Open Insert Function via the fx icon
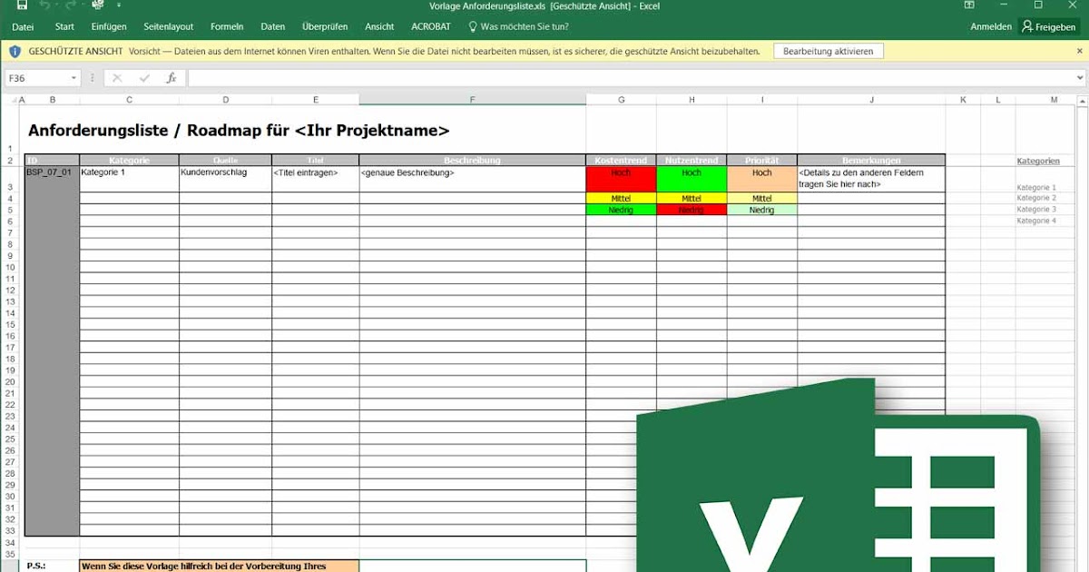Screen dimensions: 1089x572 point(172,78)
